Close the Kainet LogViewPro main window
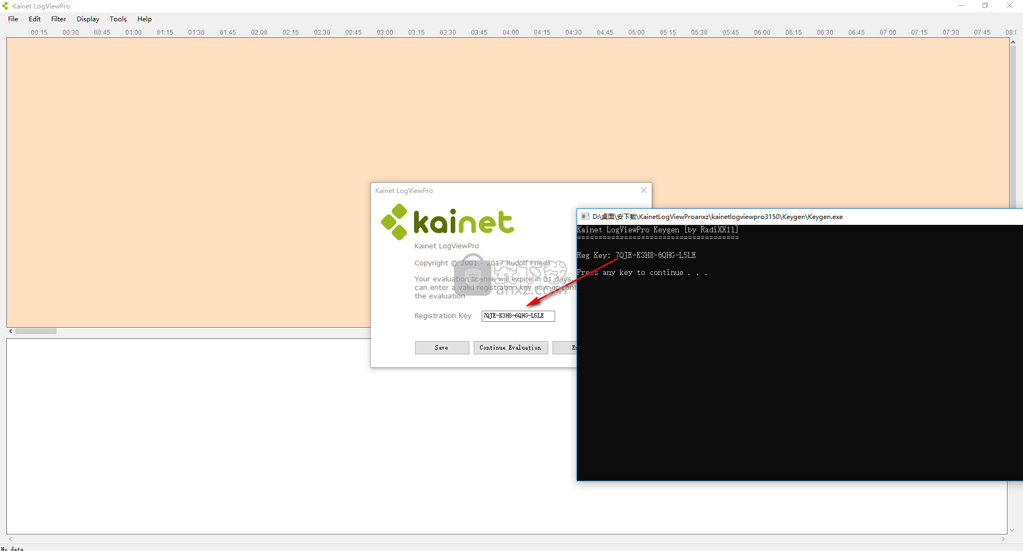This screenshot has width=1023, height=551. [x=1010, y=6]
